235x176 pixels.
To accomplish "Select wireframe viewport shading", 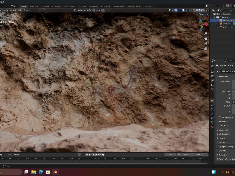I will [194, 10].
